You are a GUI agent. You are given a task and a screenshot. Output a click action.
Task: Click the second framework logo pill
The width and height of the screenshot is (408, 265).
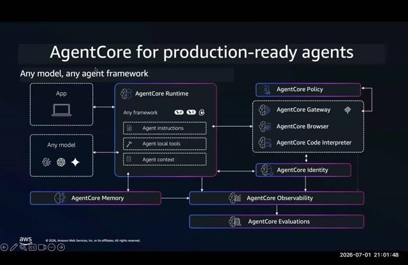pos(191,112)
